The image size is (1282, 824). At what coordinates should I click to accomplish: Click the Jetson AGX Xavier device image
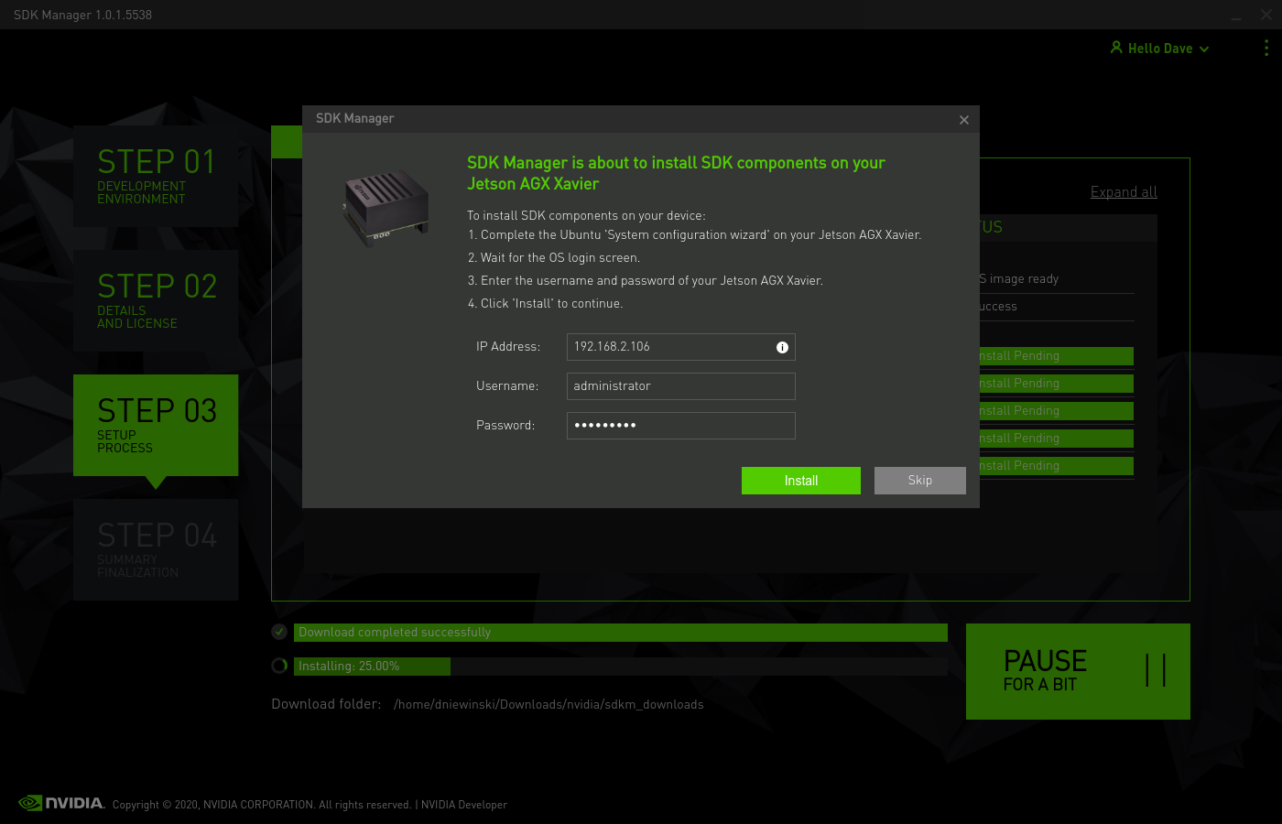(386, 209)
